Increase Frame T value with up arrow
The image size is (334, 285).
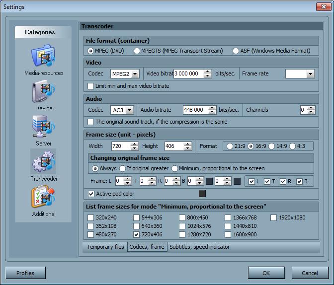pos(152,179)
